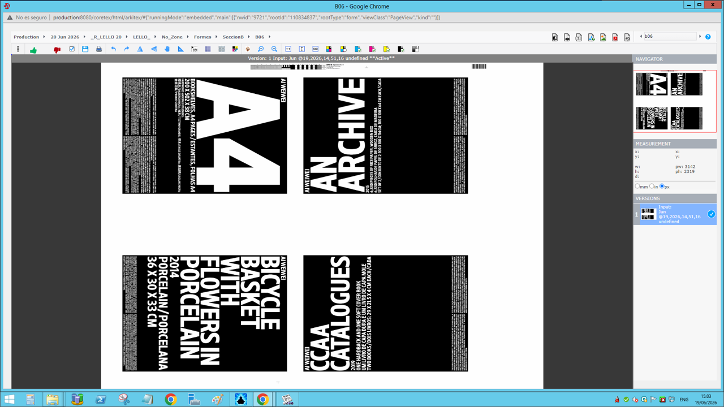Print the form using the printer icon

pos(99,49)
